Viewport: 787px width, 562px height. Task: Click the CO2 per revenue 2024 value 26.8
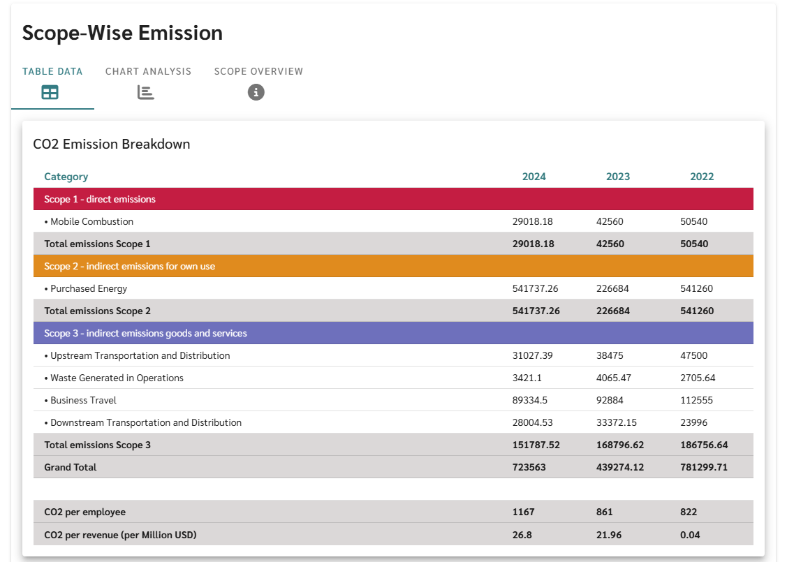(522, 535)
